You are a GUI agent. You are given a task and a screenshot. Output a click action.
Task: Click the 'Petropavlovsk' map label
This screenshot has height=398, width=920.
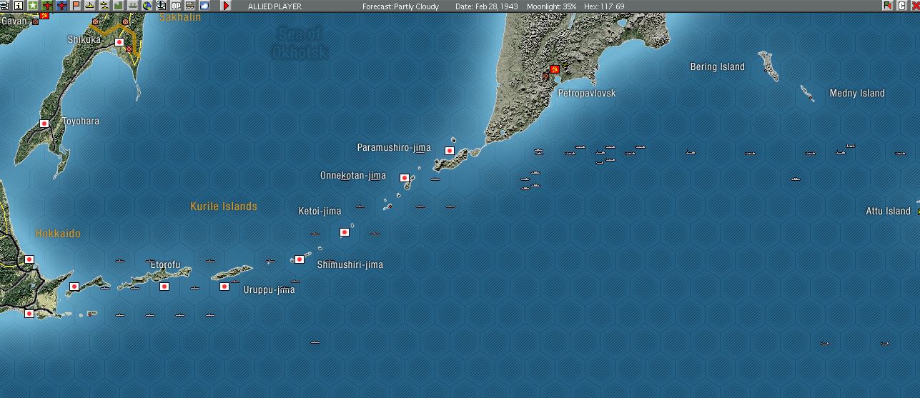pyautogui.click(x=586, y=93)
